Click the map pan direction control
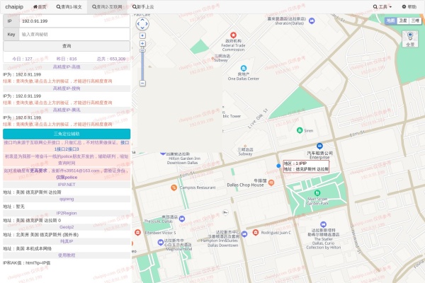Viewport: 425px width, 283px height. coord(142,23)
